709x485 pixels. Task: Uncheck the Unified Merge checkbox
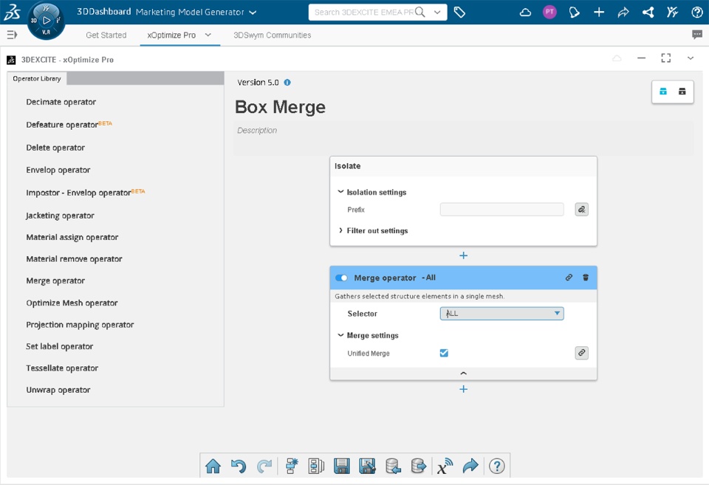(x=444, y=353)
